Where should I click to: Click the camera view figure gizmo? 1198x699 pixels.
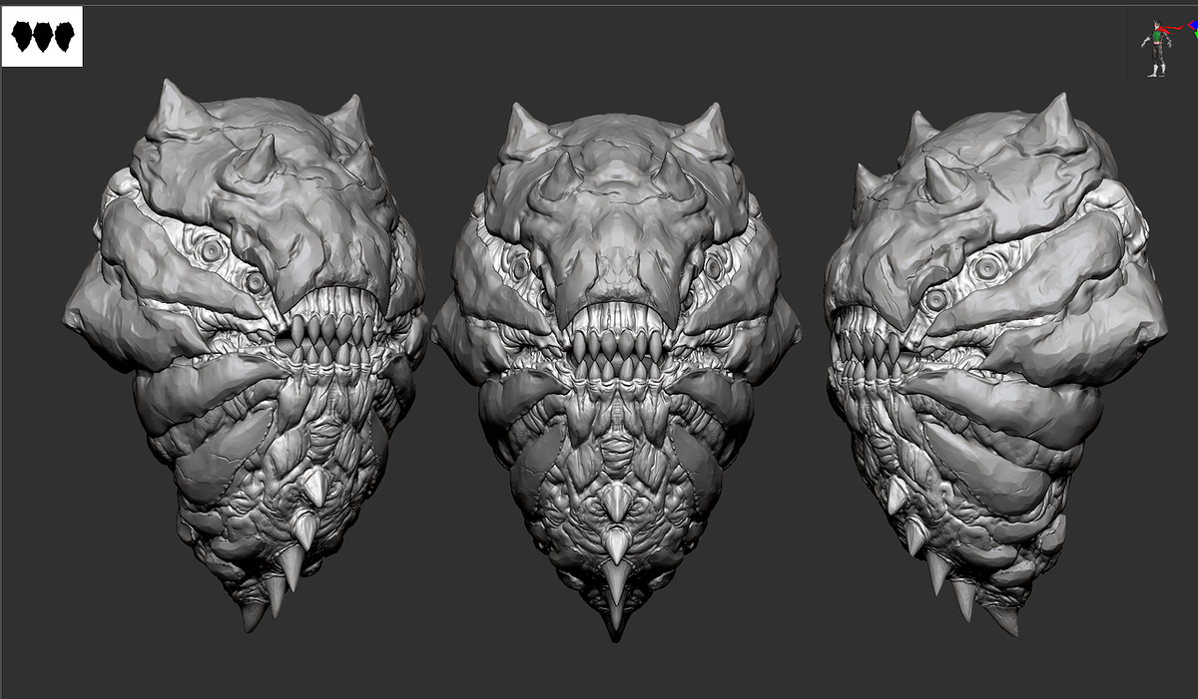tap(1158, 49)
